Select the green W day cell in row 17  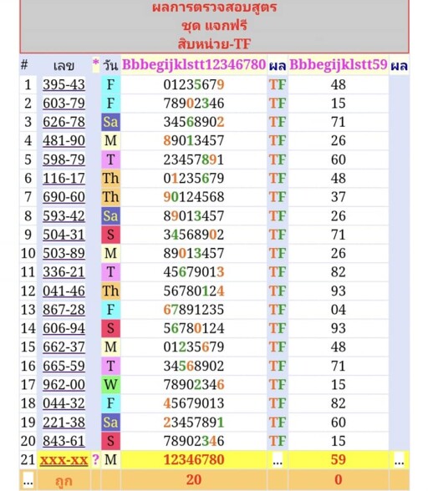pos(110,384)
